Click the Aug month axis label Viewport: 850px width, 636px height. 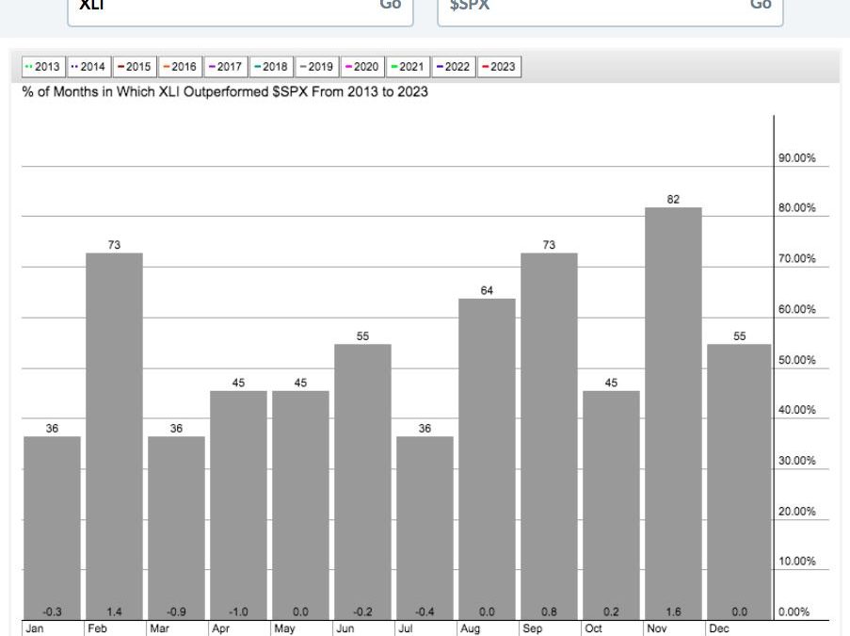(x=471, y=628)
